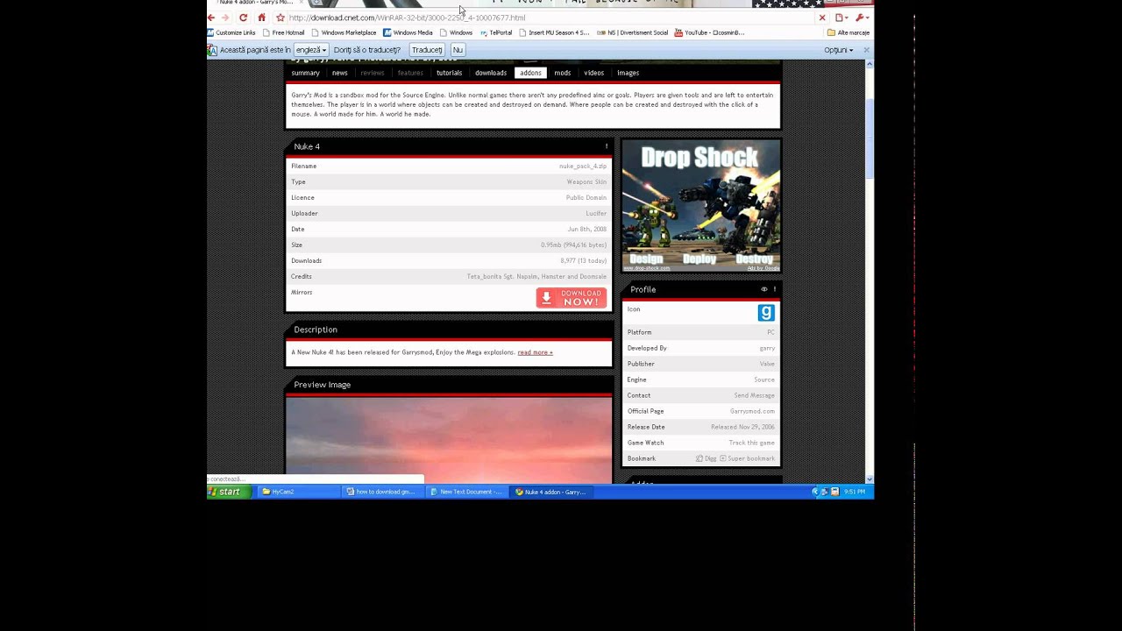The width and height of the screenshot is (1122, 631).
Task: Click the system tray clock 9:51 PM
Action: point(855,492)
